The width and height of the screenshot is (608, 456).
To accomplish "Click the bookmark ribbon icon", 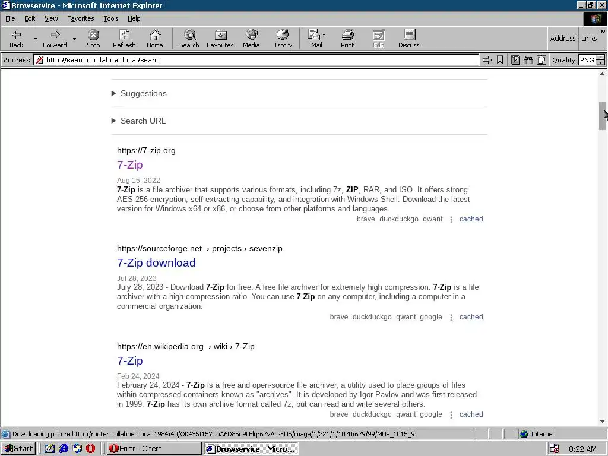I will [500, 60].
